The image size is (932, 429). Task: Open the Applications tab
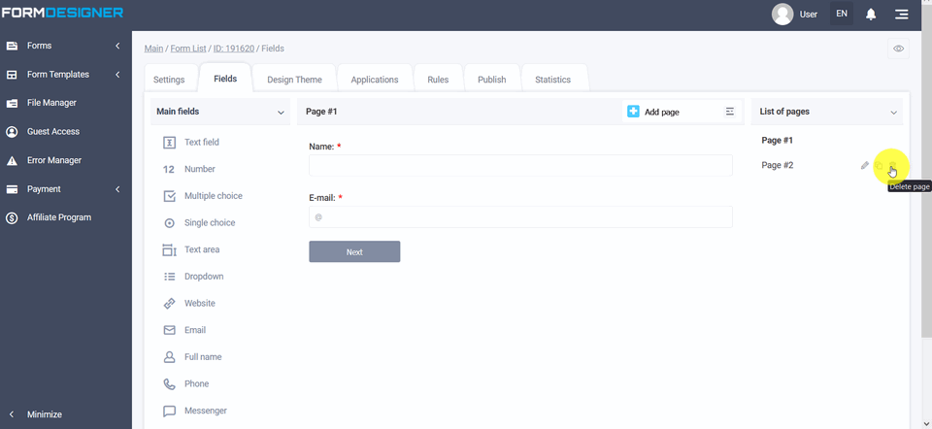(375, 80)
